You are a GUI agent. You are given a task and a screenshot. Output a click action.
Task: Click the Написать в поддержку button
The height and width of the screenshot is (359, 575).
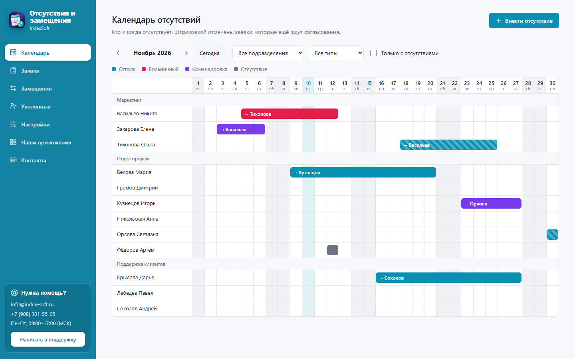(48, 339)
